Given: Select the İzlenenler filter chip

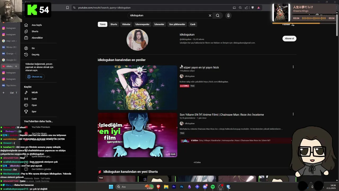Looking at the screenshot, I should (x=159, y=24).
